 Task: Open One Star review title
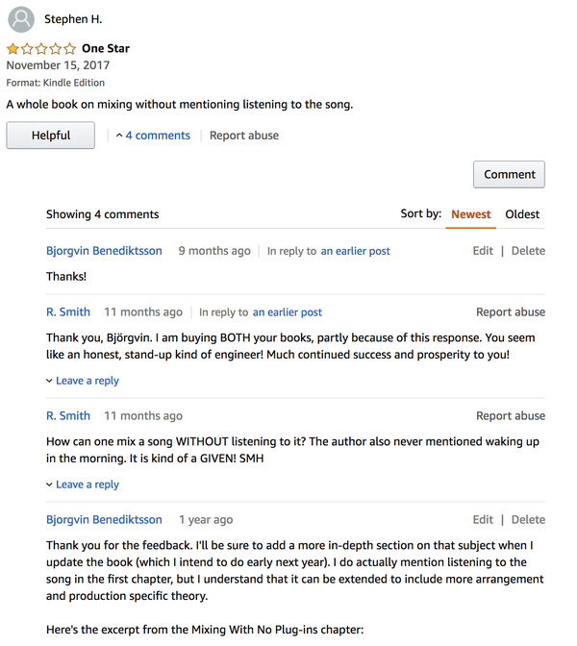[x=106, y=48]
